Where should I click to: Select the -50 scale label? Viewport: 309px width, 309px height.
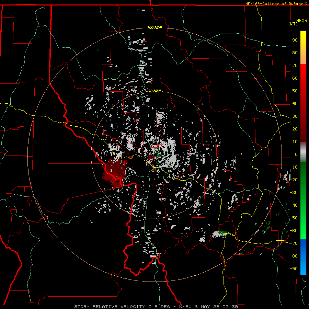click(294, 218)
